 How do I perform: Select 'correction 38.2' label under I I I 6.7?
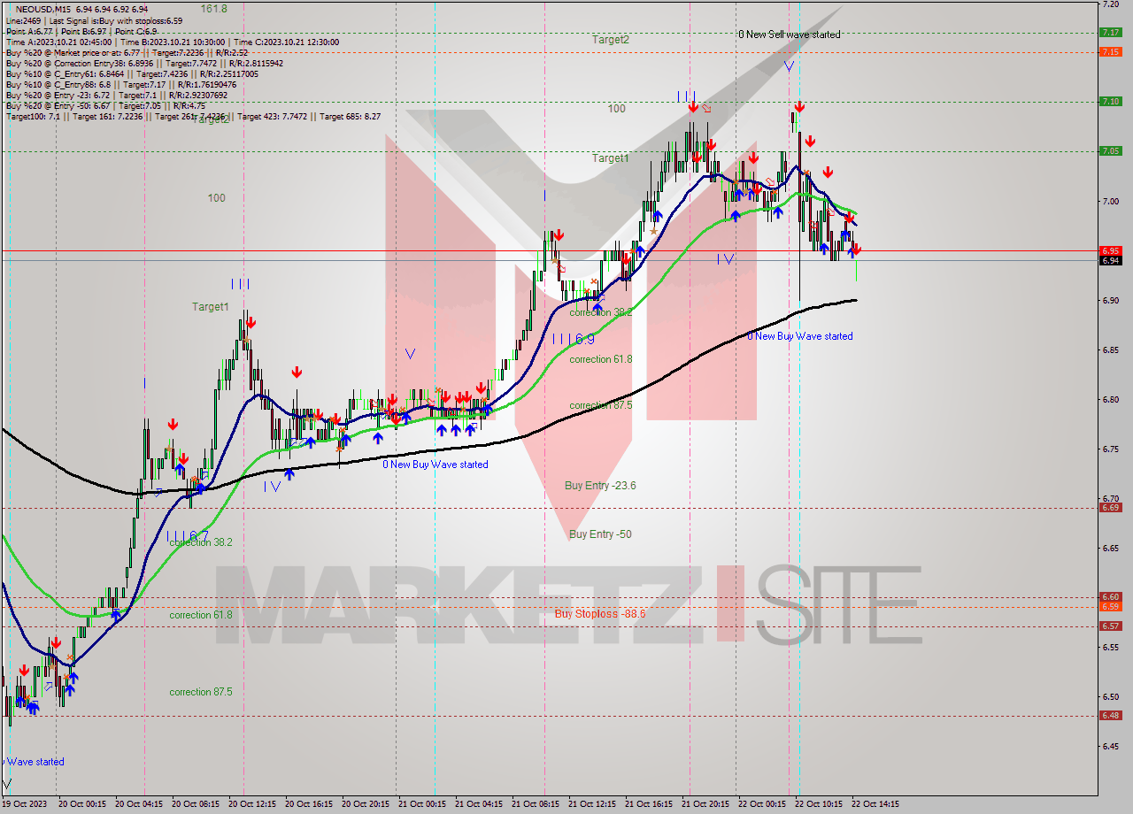point(201,542)
